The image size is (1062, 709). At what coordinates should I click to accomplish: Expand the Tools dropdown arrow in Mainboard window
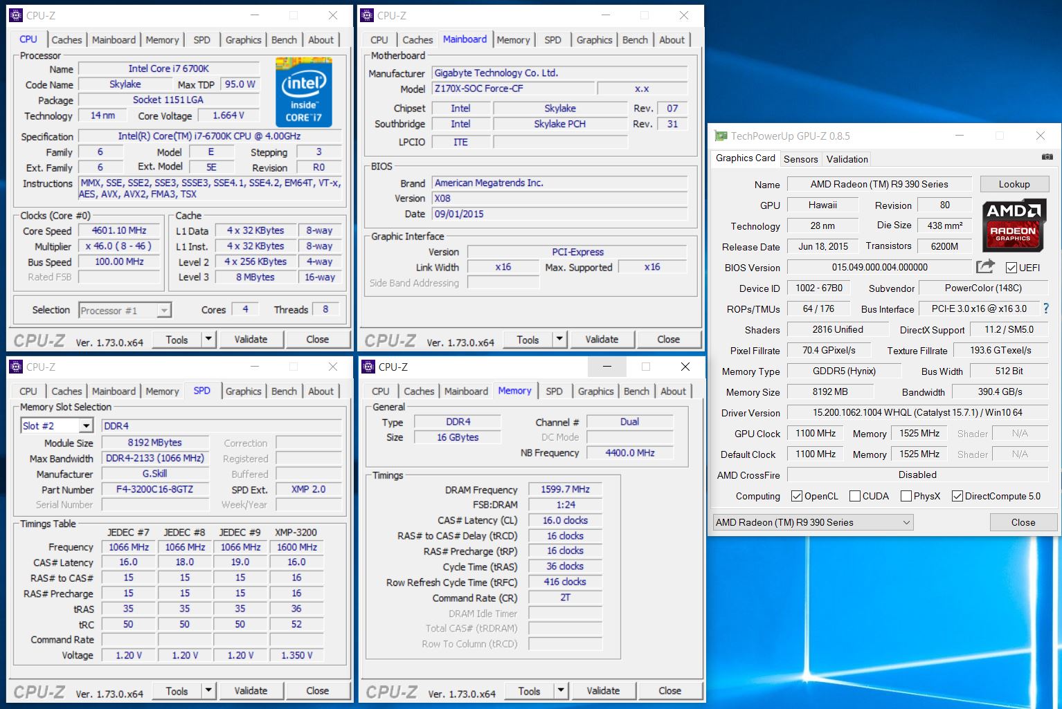(559, 339)
